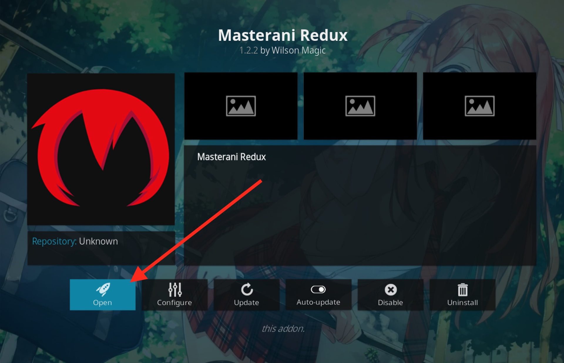
Task: Select the middle screenshot placeholder thumbnail
Action: [360, 106]
